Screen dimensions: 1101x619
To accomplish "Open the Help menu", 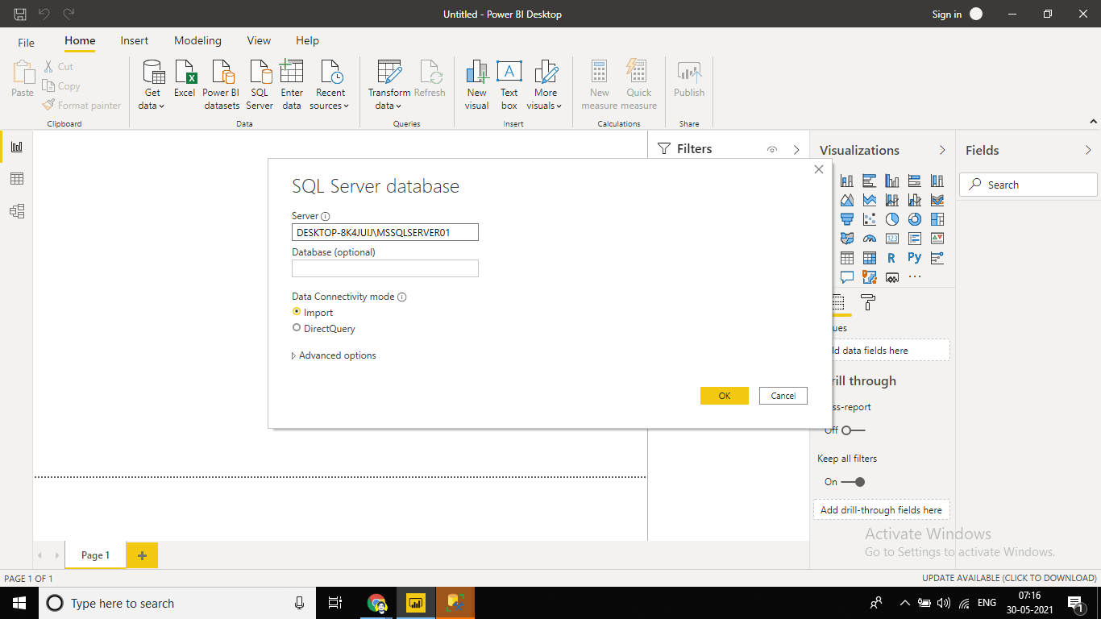I will pyautogui.click(x=307, y=40).
